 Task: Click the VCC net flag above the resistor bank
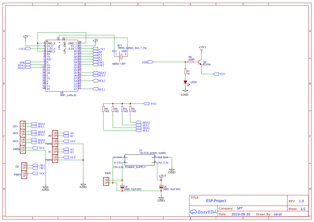coord(147,103)
